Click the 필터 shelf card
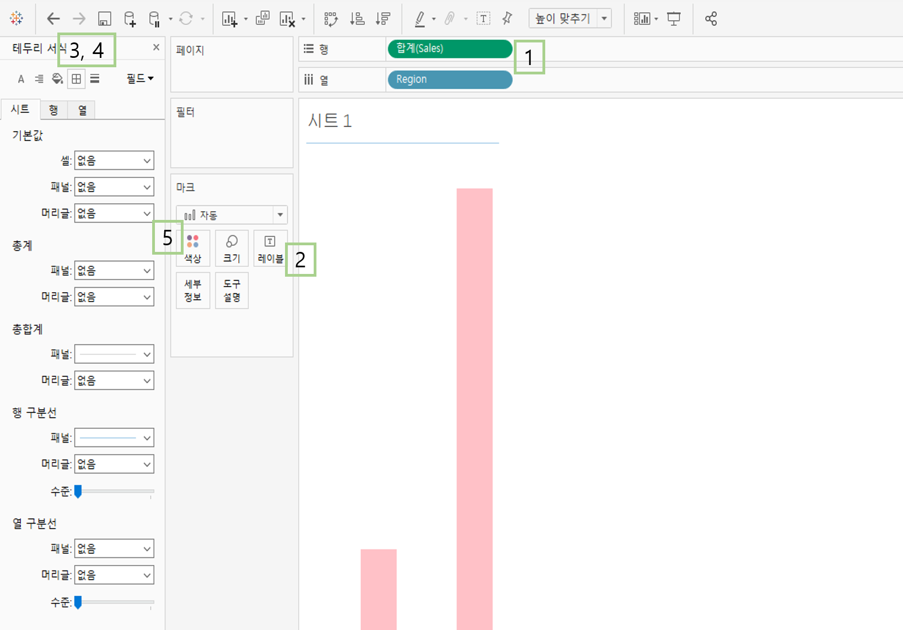Image resolution: width=903 pixels, height=630 pixels. coord(232,133)
